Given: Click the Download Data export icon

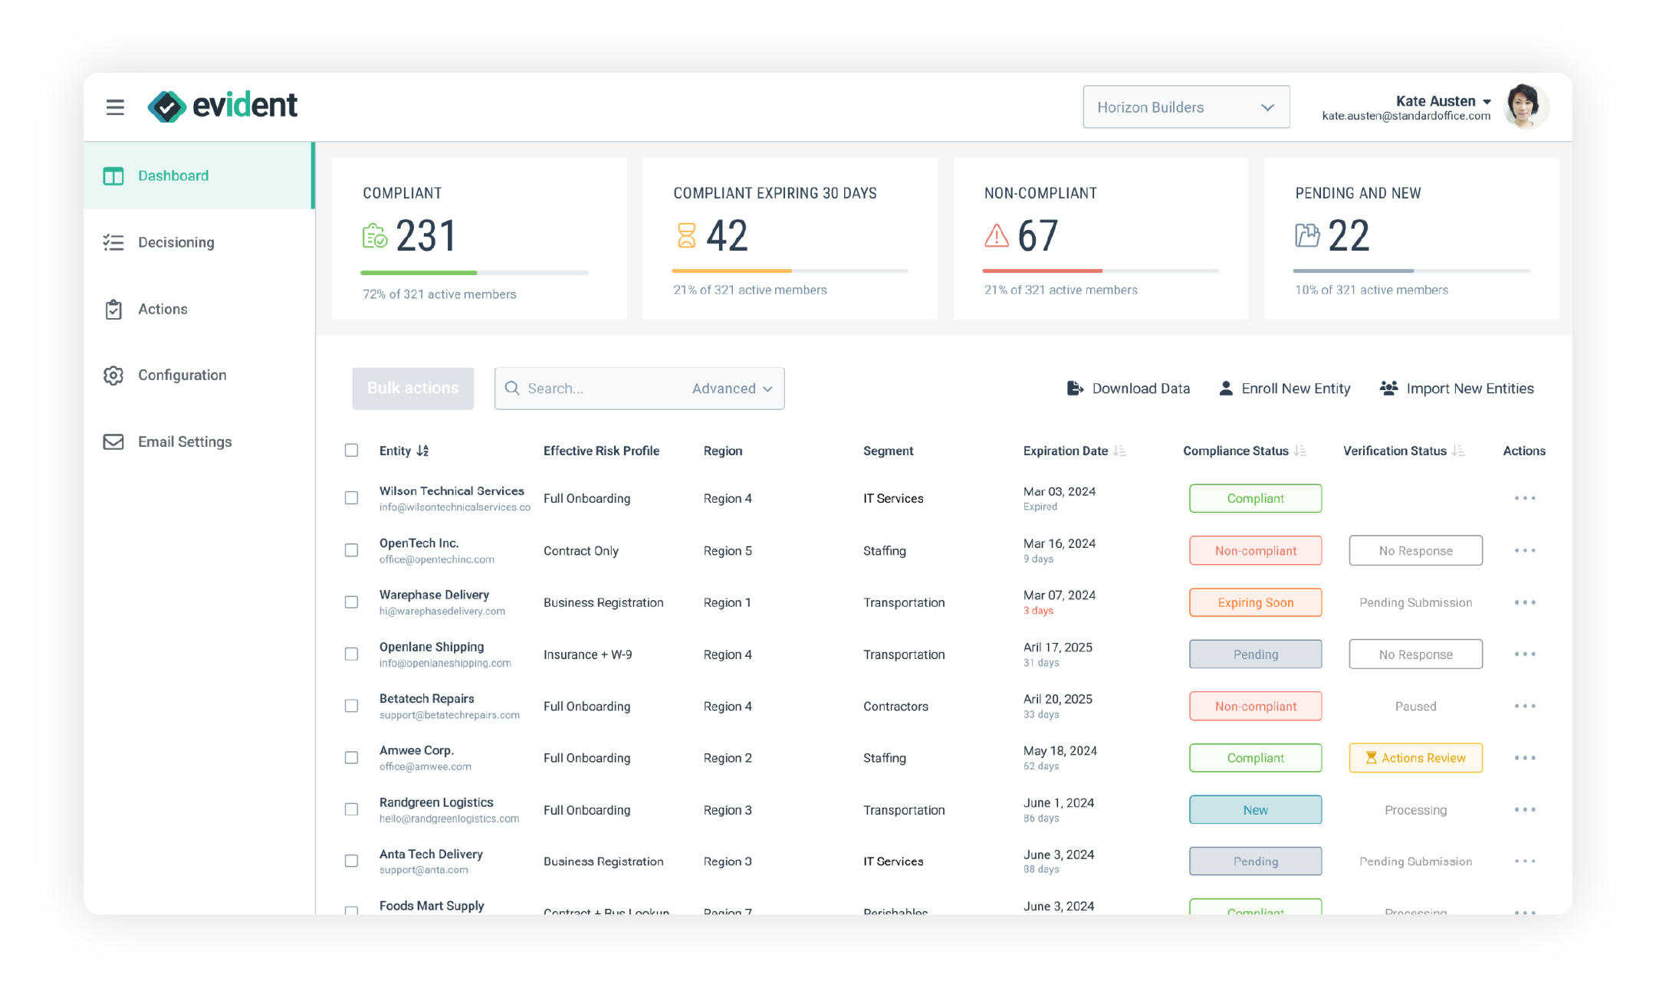Looking at the screenshot, I should [1076, 389].
